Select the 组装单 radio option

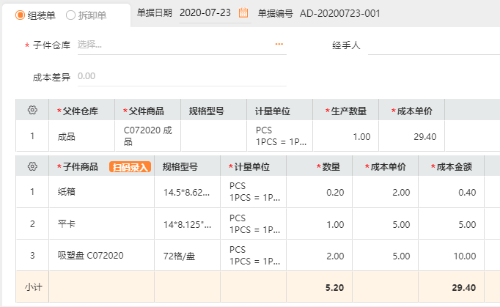[x=21, y=15]
